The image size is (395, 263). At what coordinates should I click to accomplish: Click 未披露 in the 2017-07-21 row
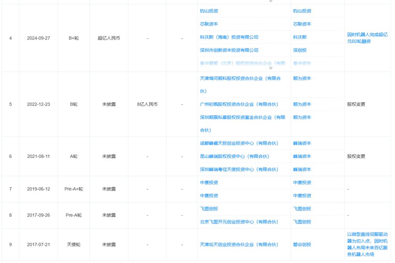point(109,244)
